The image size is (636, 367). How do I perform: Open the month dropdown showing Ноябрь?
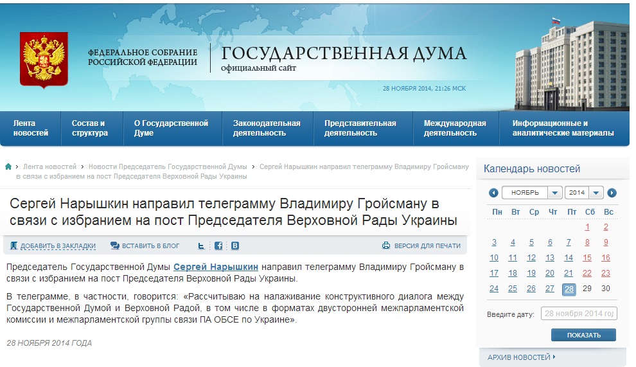[532, 192]
